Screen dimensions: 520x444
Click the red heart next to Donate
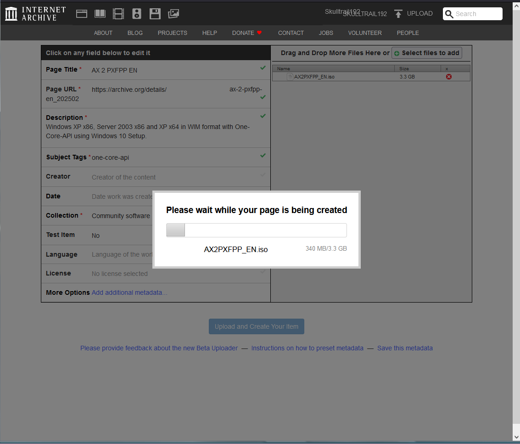pyautogui.click(x=259, y=33)
